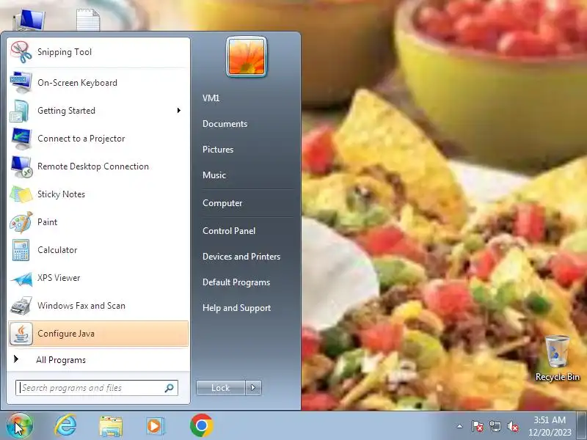
Task: Click the user account flower picture
Action: pyautogui.click(x=247, y=57)
